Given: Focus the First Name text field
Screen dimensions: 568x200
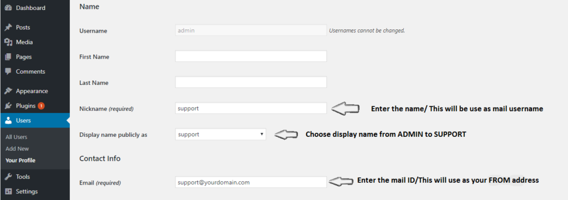Looking at the screenshot, I should click(x=251, y=57).
